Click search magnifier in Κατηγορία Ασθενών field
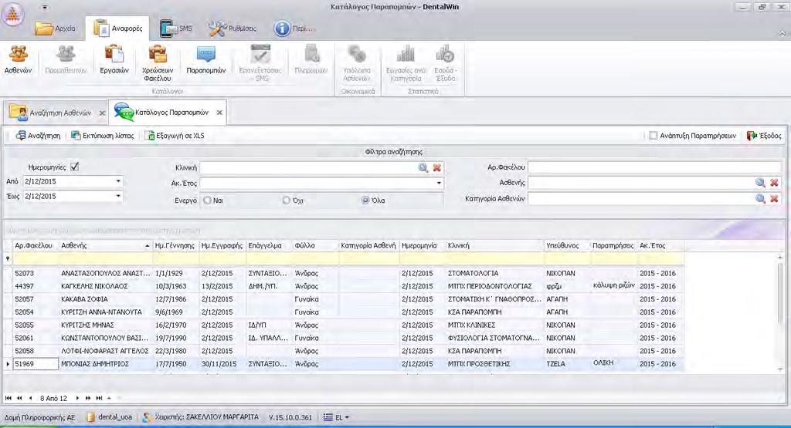This screenshot has height=428, width=791. 760,199
